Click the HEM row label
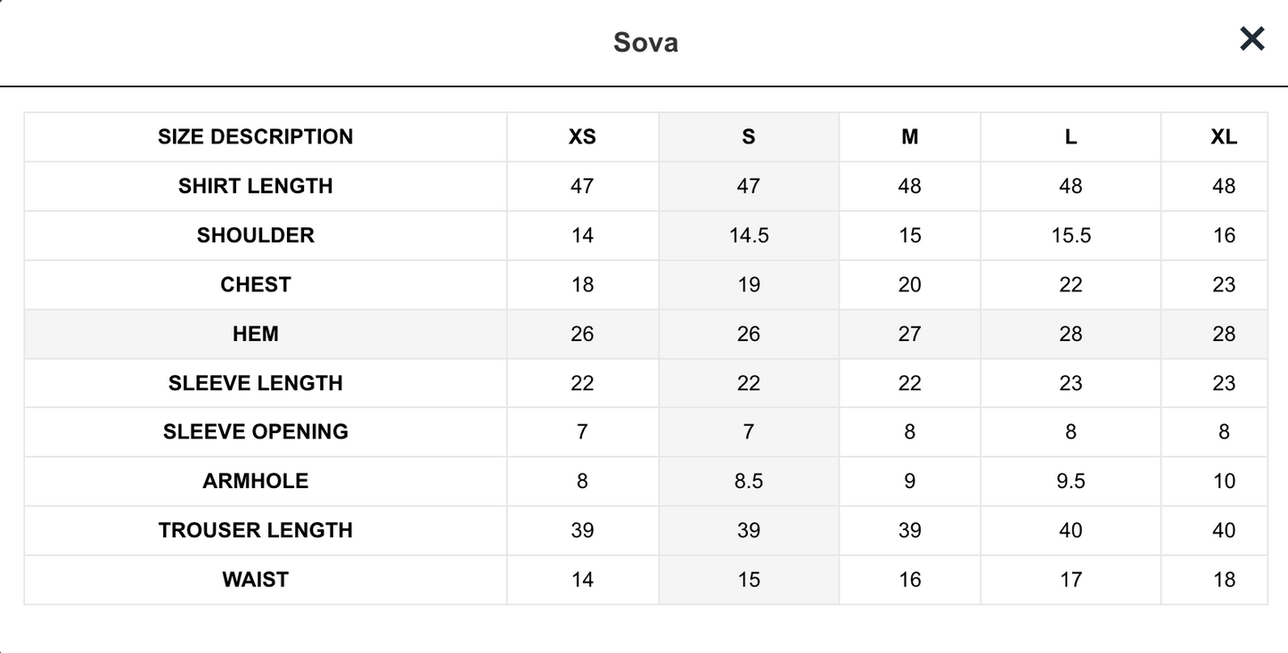Viewport: 1288px width, 653px height. pyautogui.click(x=255, y=334)
